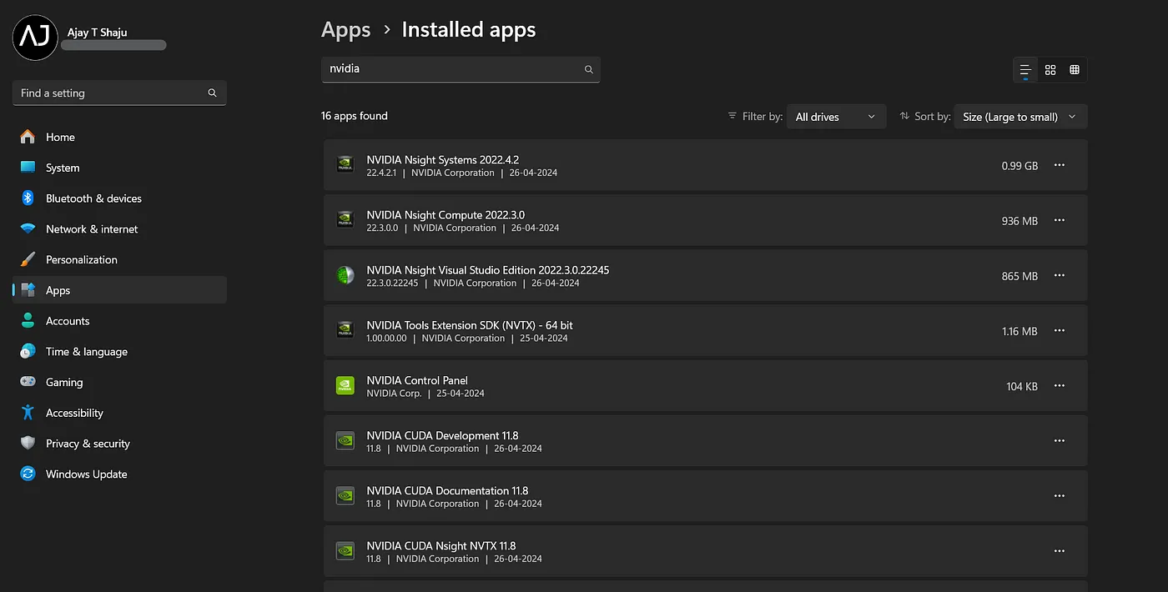1168x592 pixels.
Task: Open Gaming settings label
Action: click(x=64, y=382)
